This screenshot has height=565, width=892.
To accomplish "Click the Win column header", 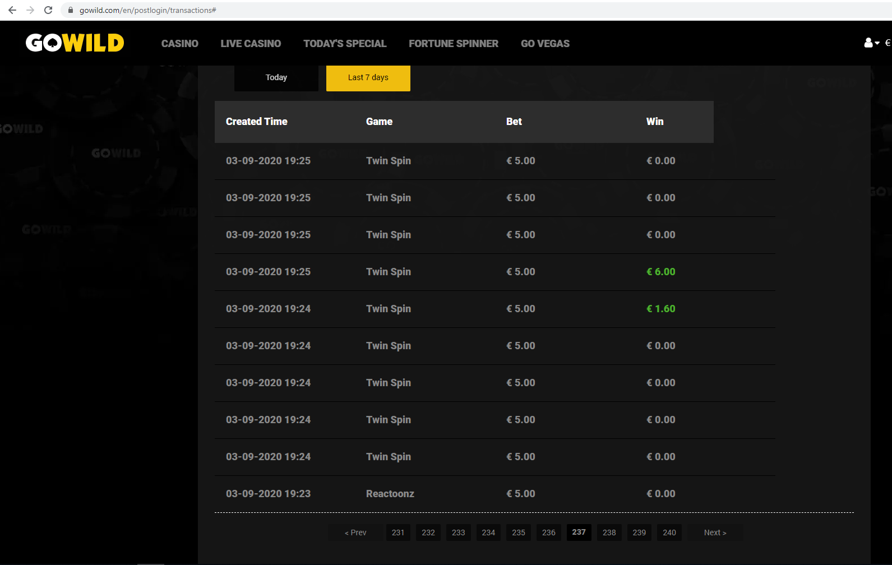I will [655, 122].
